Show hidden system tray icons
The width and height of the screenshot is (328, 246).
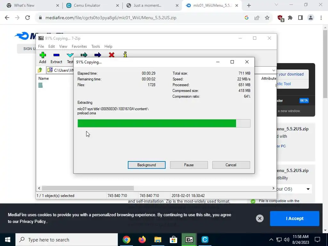coord(271,240)
